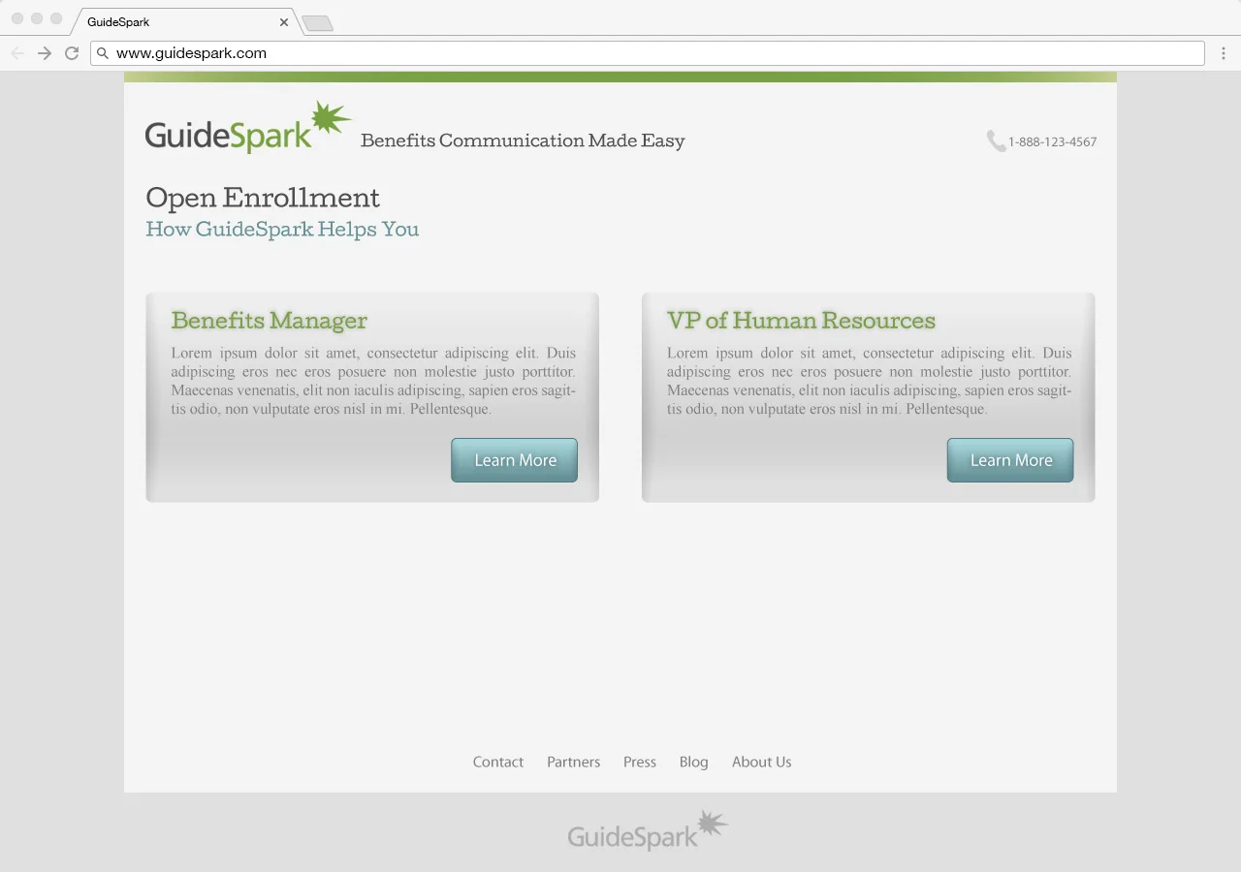Click the search magnifier in the address bar

click(x=103, y=53)
